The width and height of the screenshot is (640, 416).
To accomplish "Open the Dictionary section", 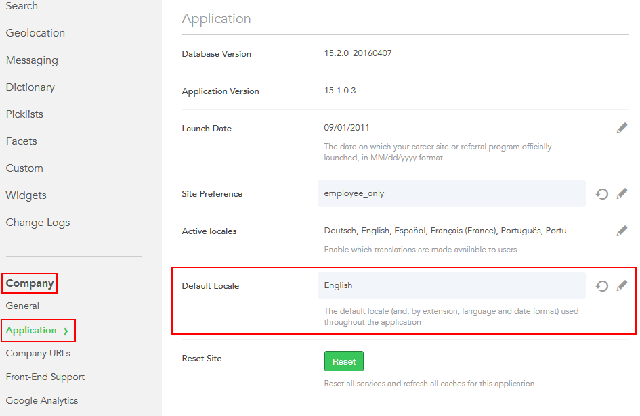I will point(30,87).
